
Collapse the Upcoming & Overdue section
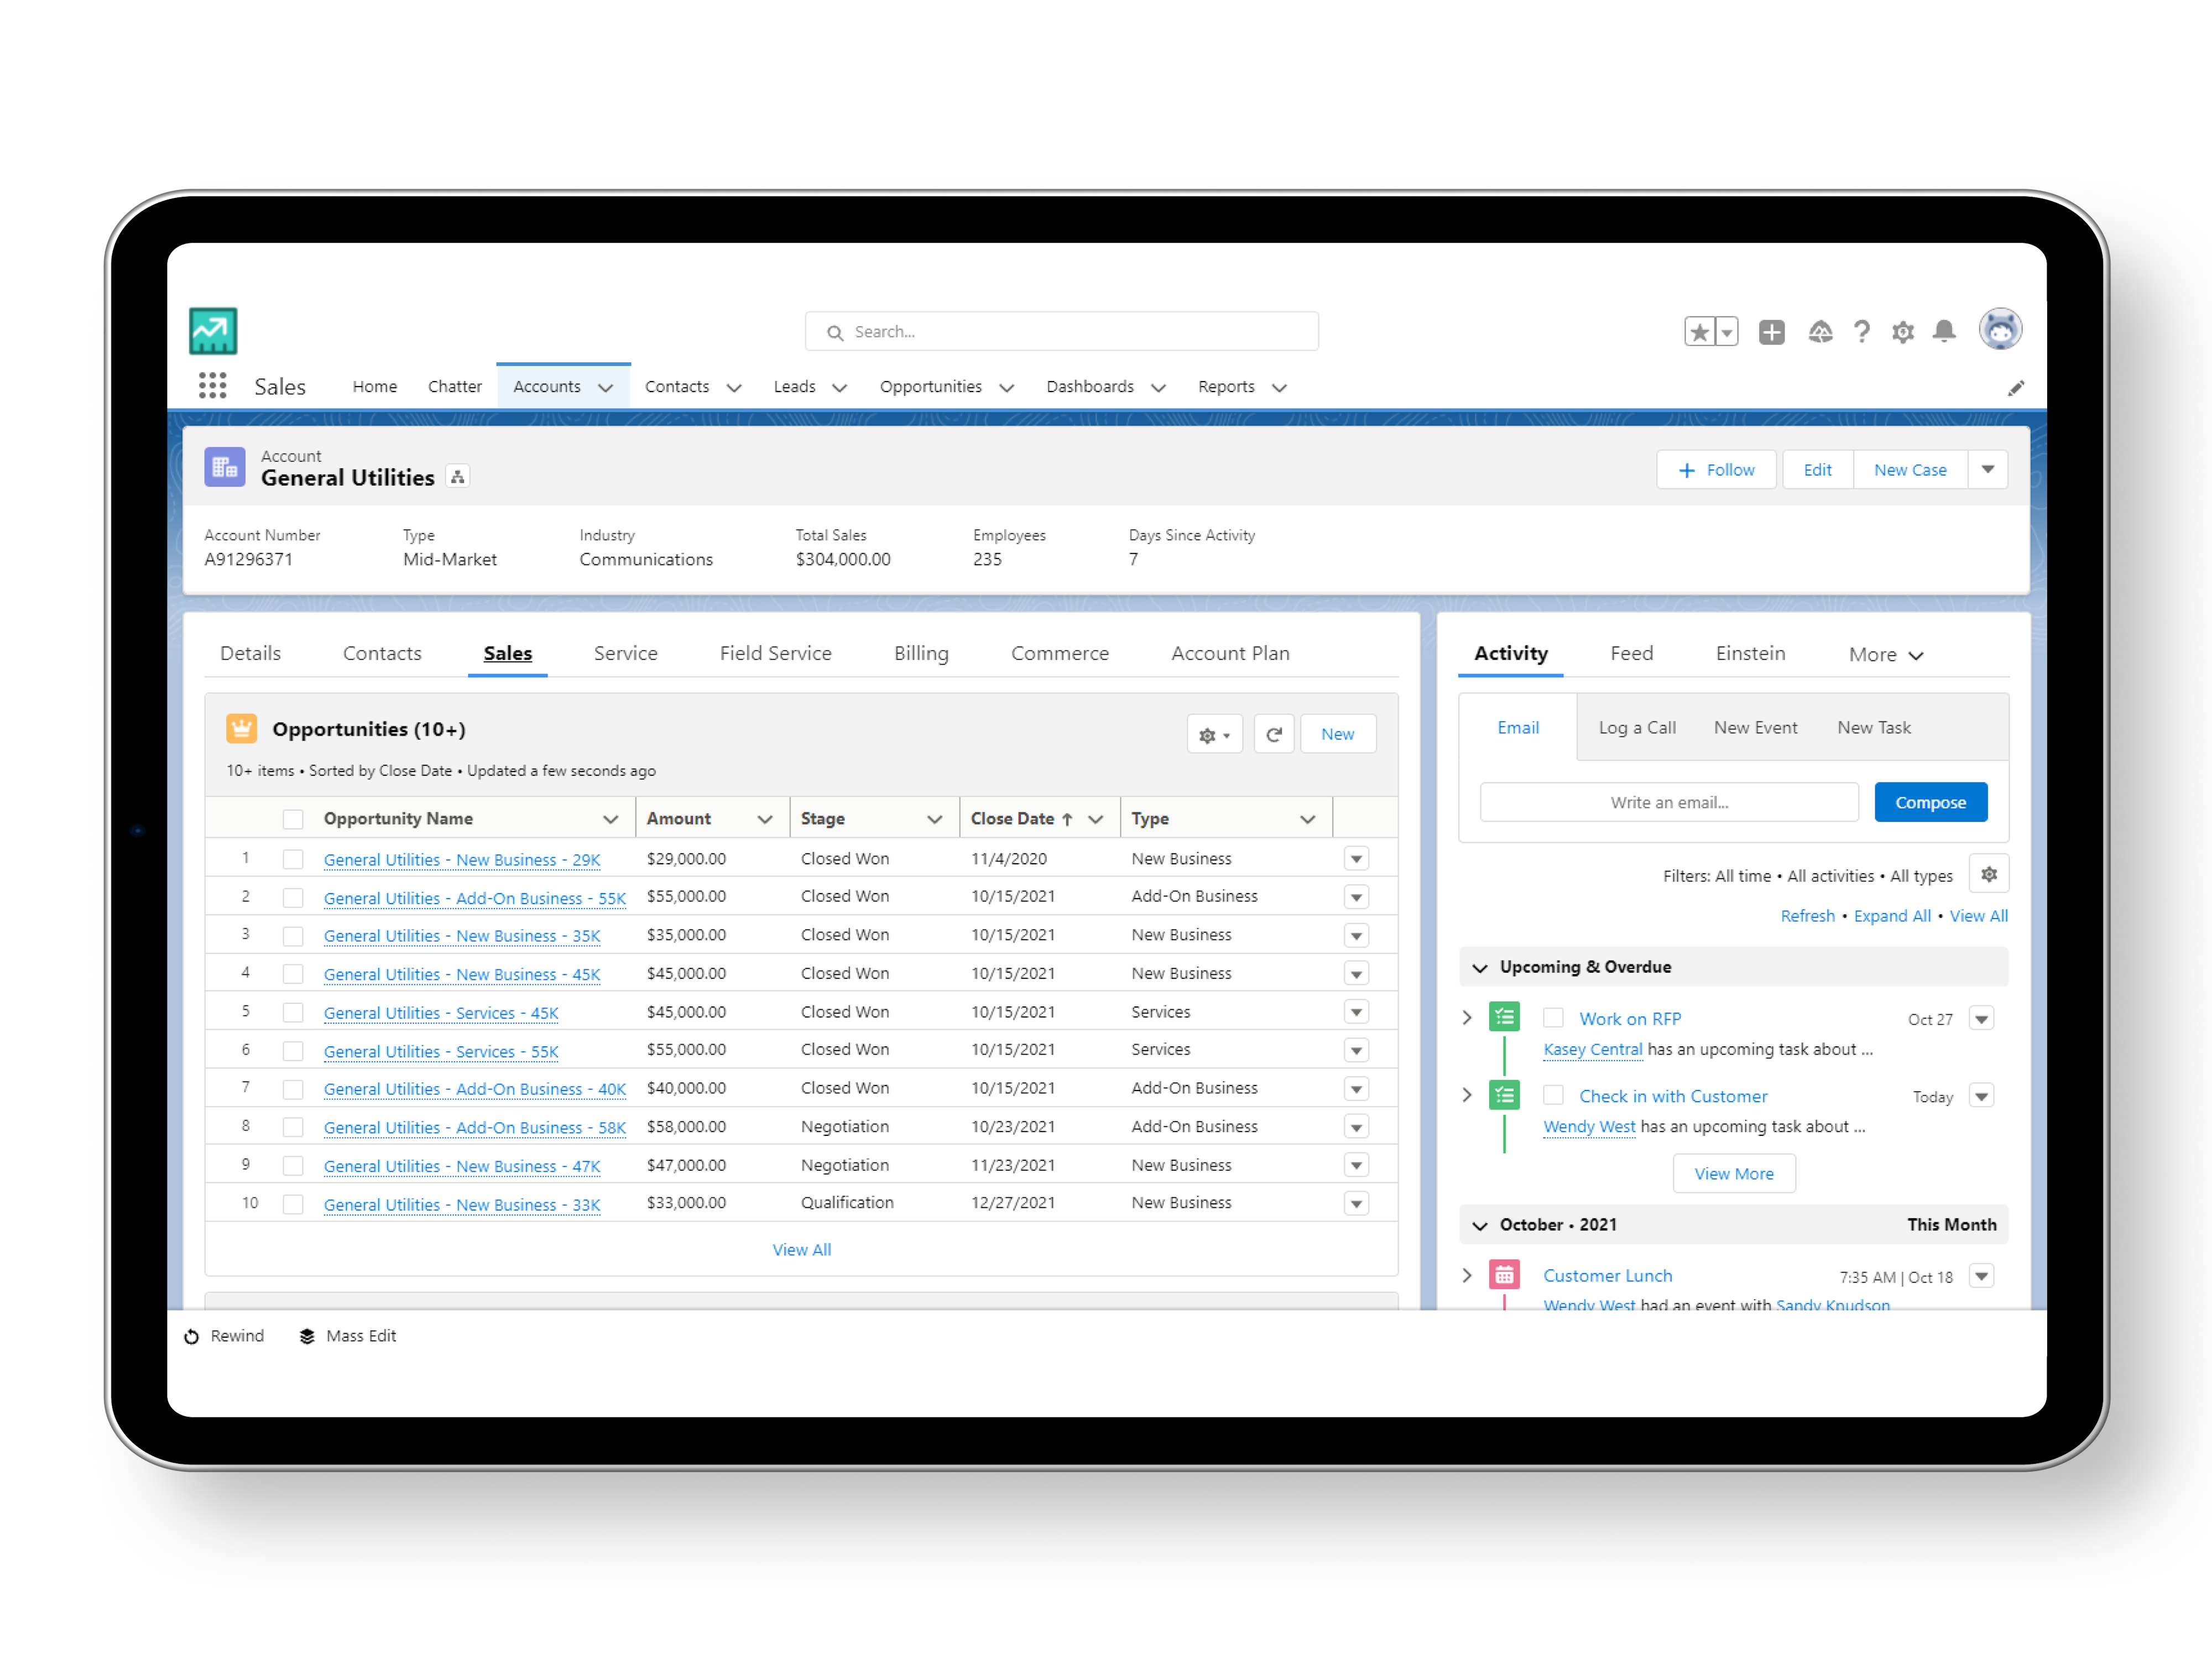point(1480,967)
